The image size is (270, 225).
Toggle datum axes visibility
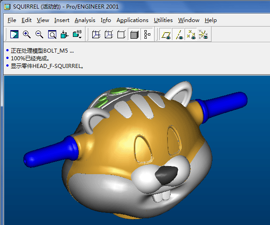point(179,34)
